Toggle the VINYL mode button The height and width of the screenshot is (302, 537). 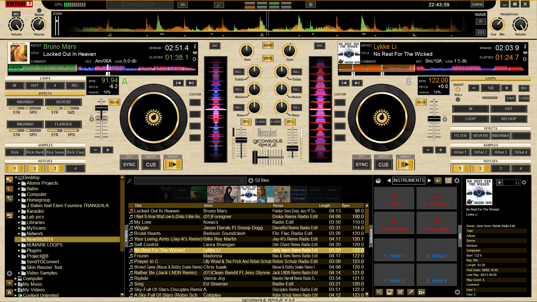tap(268, 58)
